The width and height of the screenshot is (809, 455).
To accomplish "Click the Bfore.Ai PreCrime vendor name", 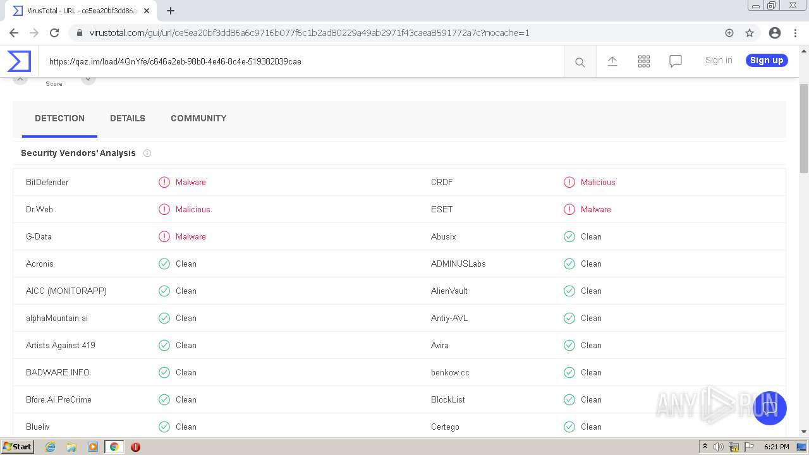I will click(59, 399).
